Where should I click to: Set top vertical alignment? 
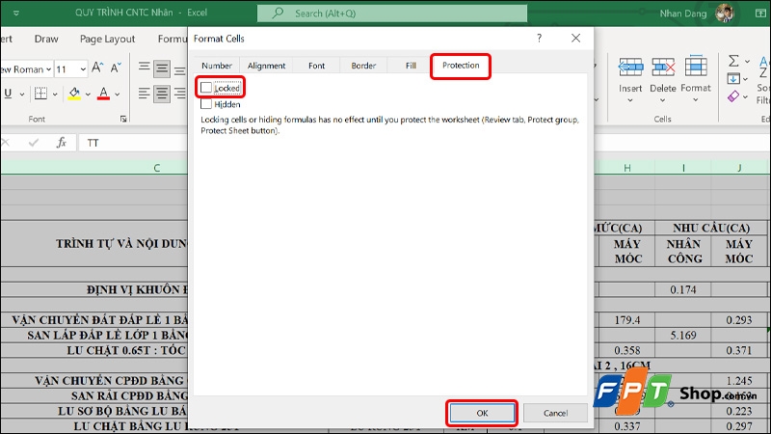144,67
